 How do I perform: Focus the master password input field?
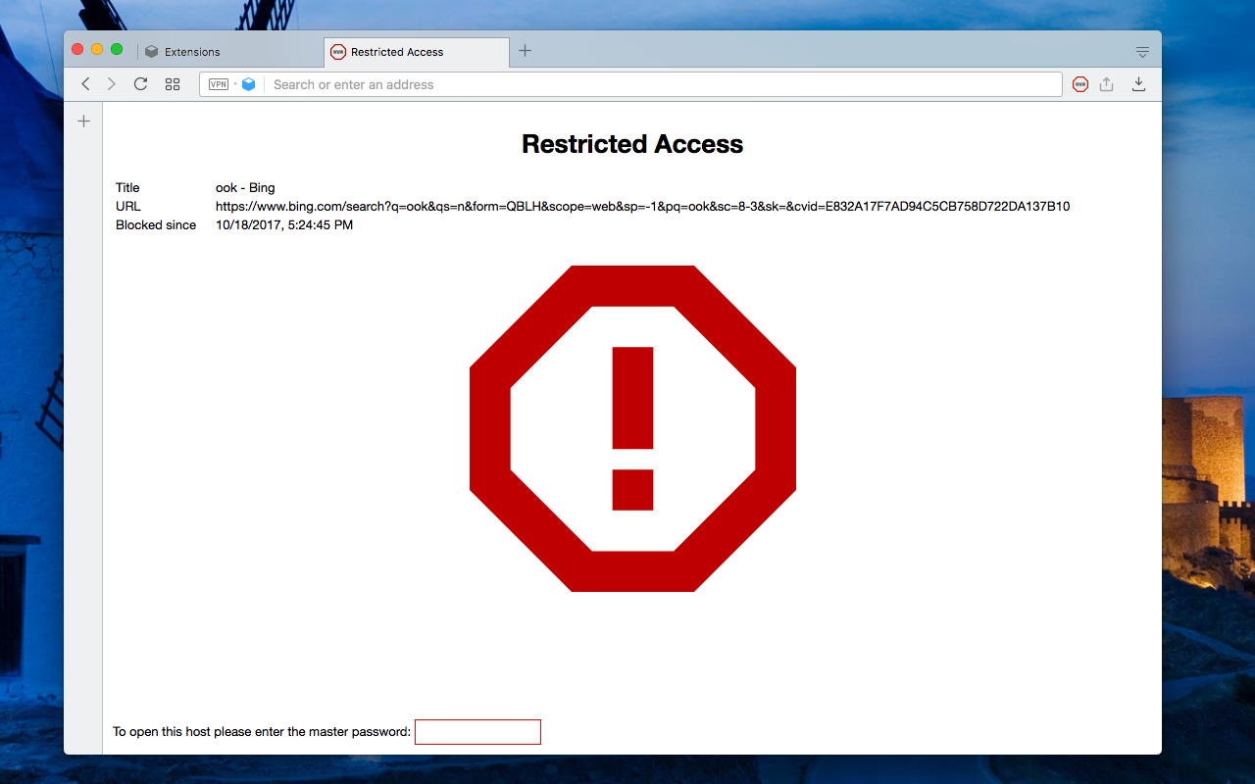(477, 731)
